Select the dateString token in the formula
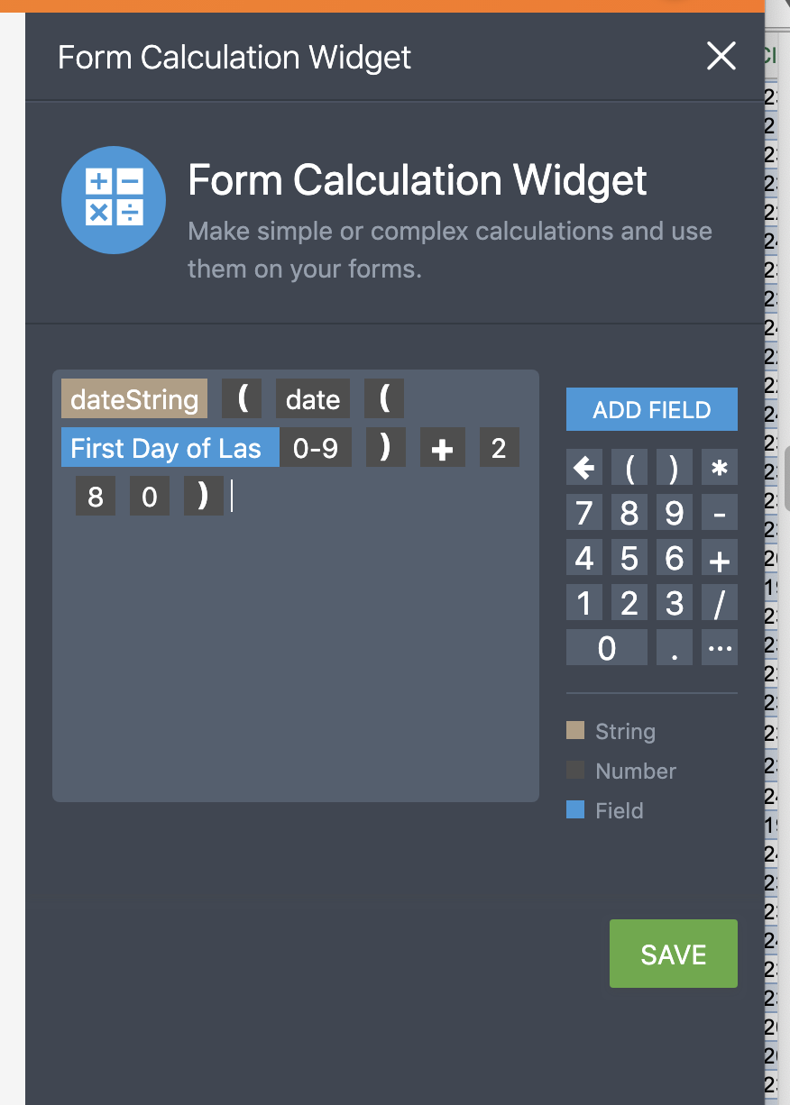 (x=133, y=397)
